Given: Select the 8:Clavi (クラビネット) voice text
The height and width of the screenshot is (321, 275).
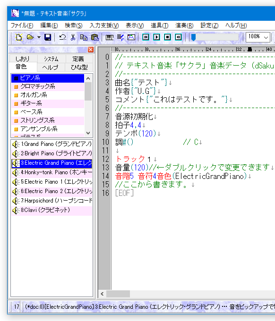Looking at the screenshot, I should (45, 210).
